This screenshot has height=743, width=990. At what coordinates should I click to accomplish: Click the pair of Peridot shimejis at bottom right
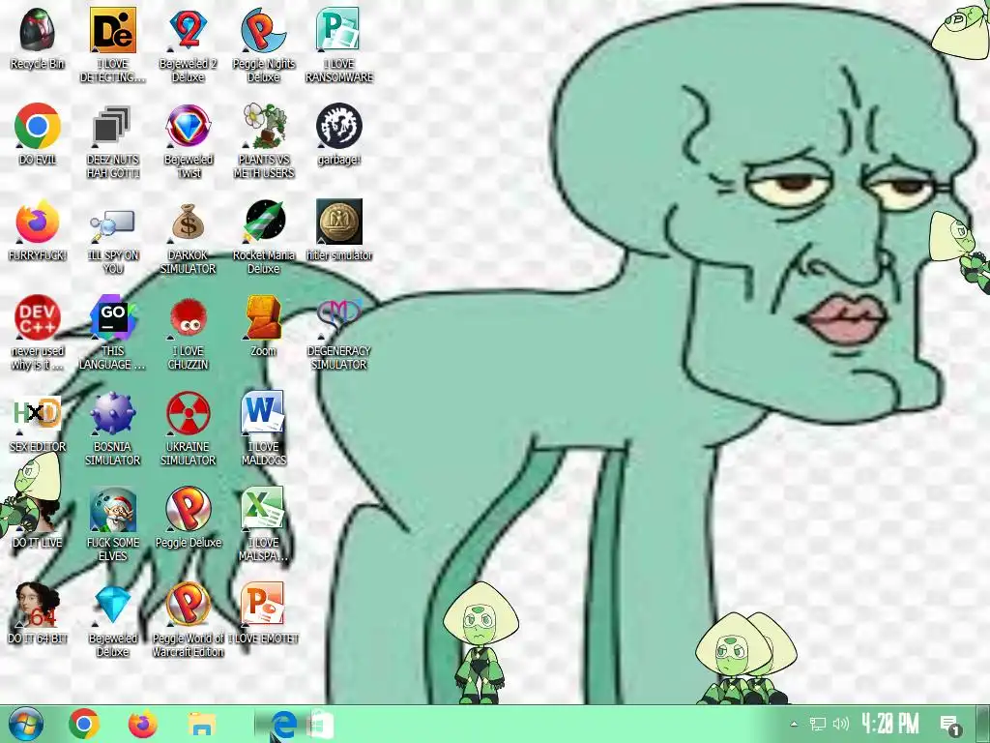745,658
